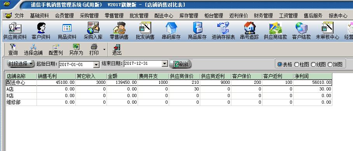The image size is (353, 151).
Task: Open the 批发销售 wholesale sales icon
Action: point(145,31)
